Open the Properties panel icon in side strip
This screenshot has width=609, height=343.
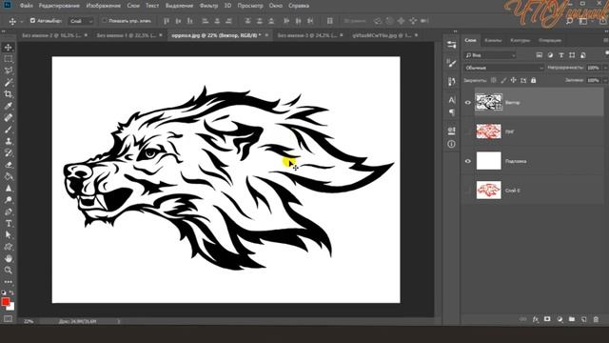tap(451, 45)
